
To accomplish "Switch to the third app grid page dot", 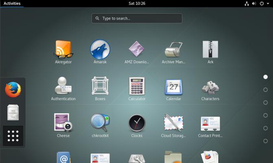I will point(265,103).
